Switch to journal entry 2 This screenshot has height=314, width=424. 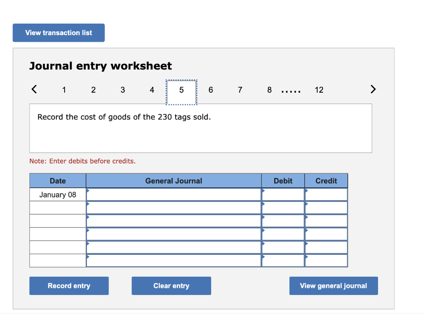(x=93, y=90)
